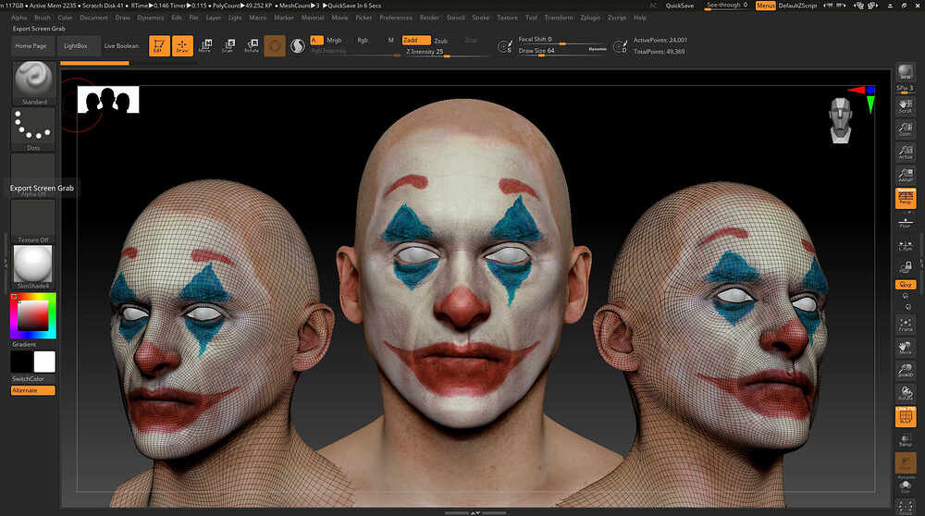Viewport: 925px width, 516px height.
Task: Toggle the Floor grid button
Action: click(x=905, y=222)
